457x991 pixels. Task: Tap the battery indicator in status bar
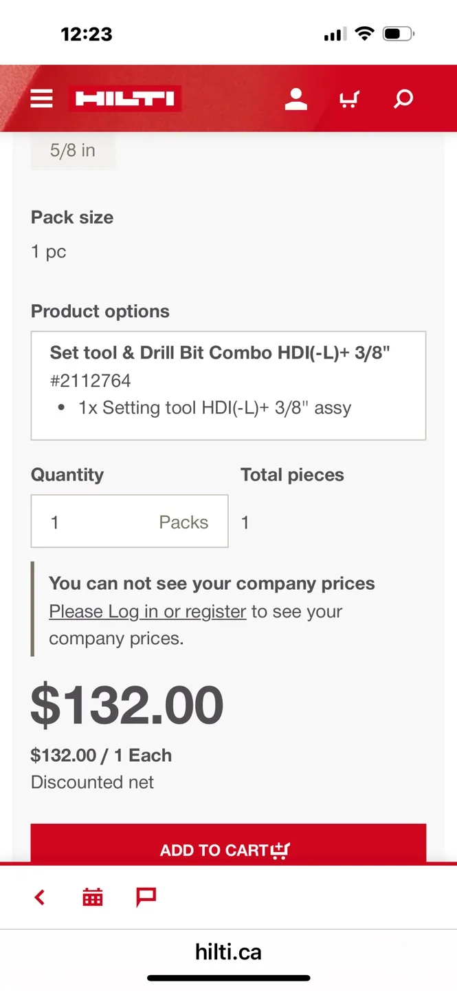click(x=396, y=33)
